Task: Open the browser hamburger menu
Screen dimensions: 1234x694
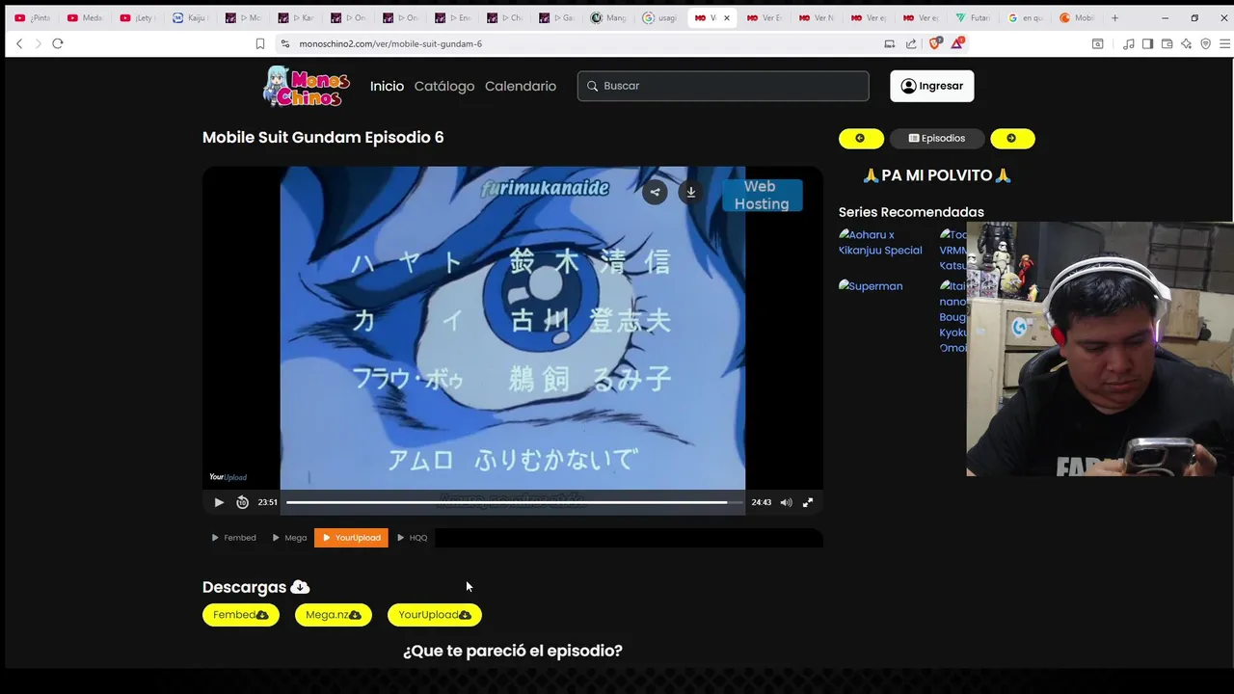Action: [1225, 43]
